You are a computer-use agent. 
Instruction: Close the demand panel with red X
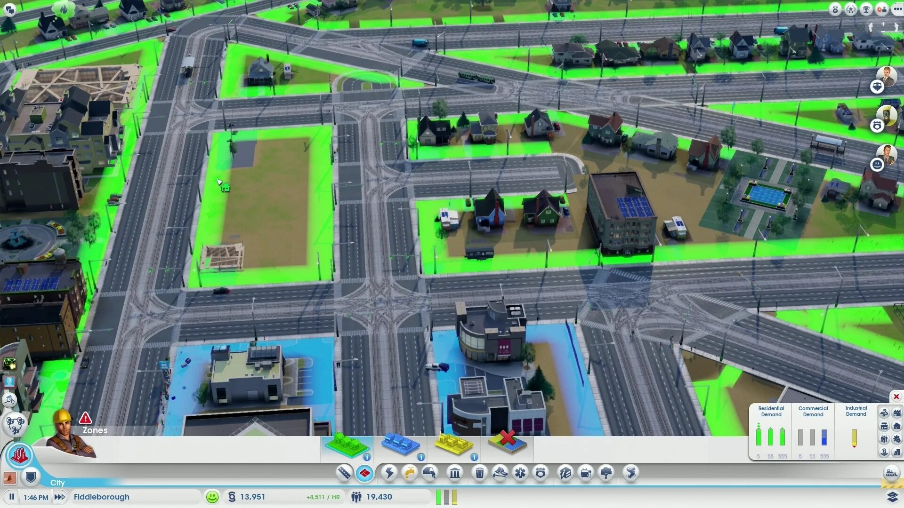[x=896, y=397]
